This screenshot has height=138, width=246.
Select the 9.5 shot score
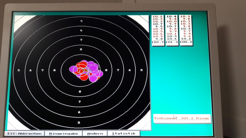[159, 26]
